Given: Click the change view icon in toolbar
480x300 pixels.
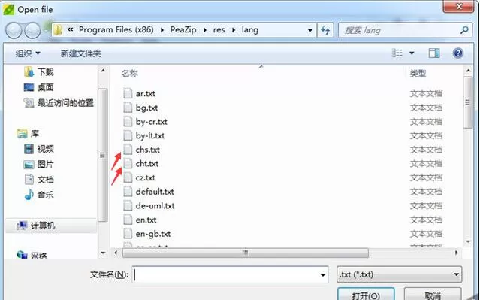Looking at the screenshot, I should [x=397, y=53].
